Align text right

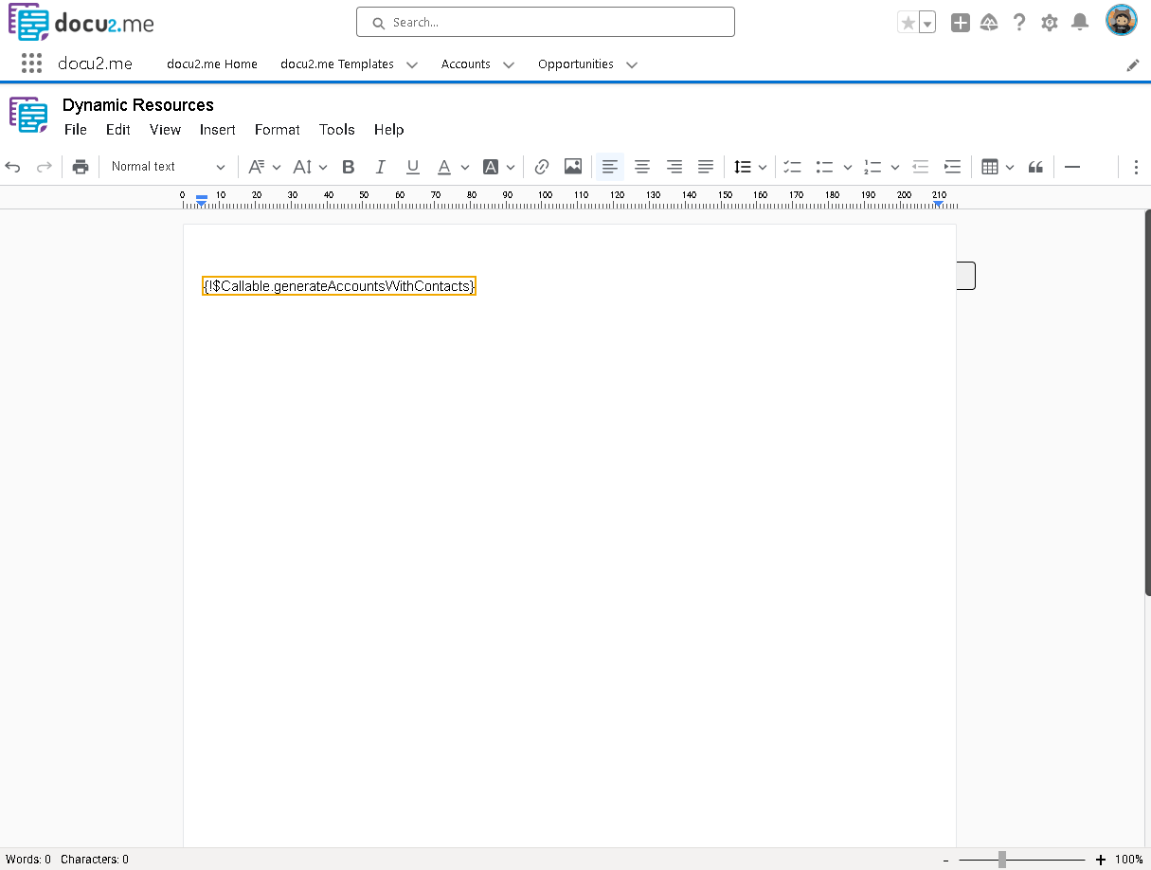tap(674, 167)
